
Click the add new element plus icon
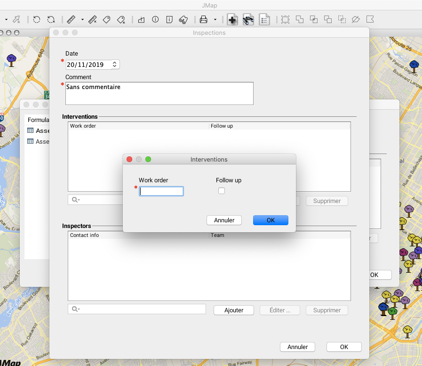(232, 19)
